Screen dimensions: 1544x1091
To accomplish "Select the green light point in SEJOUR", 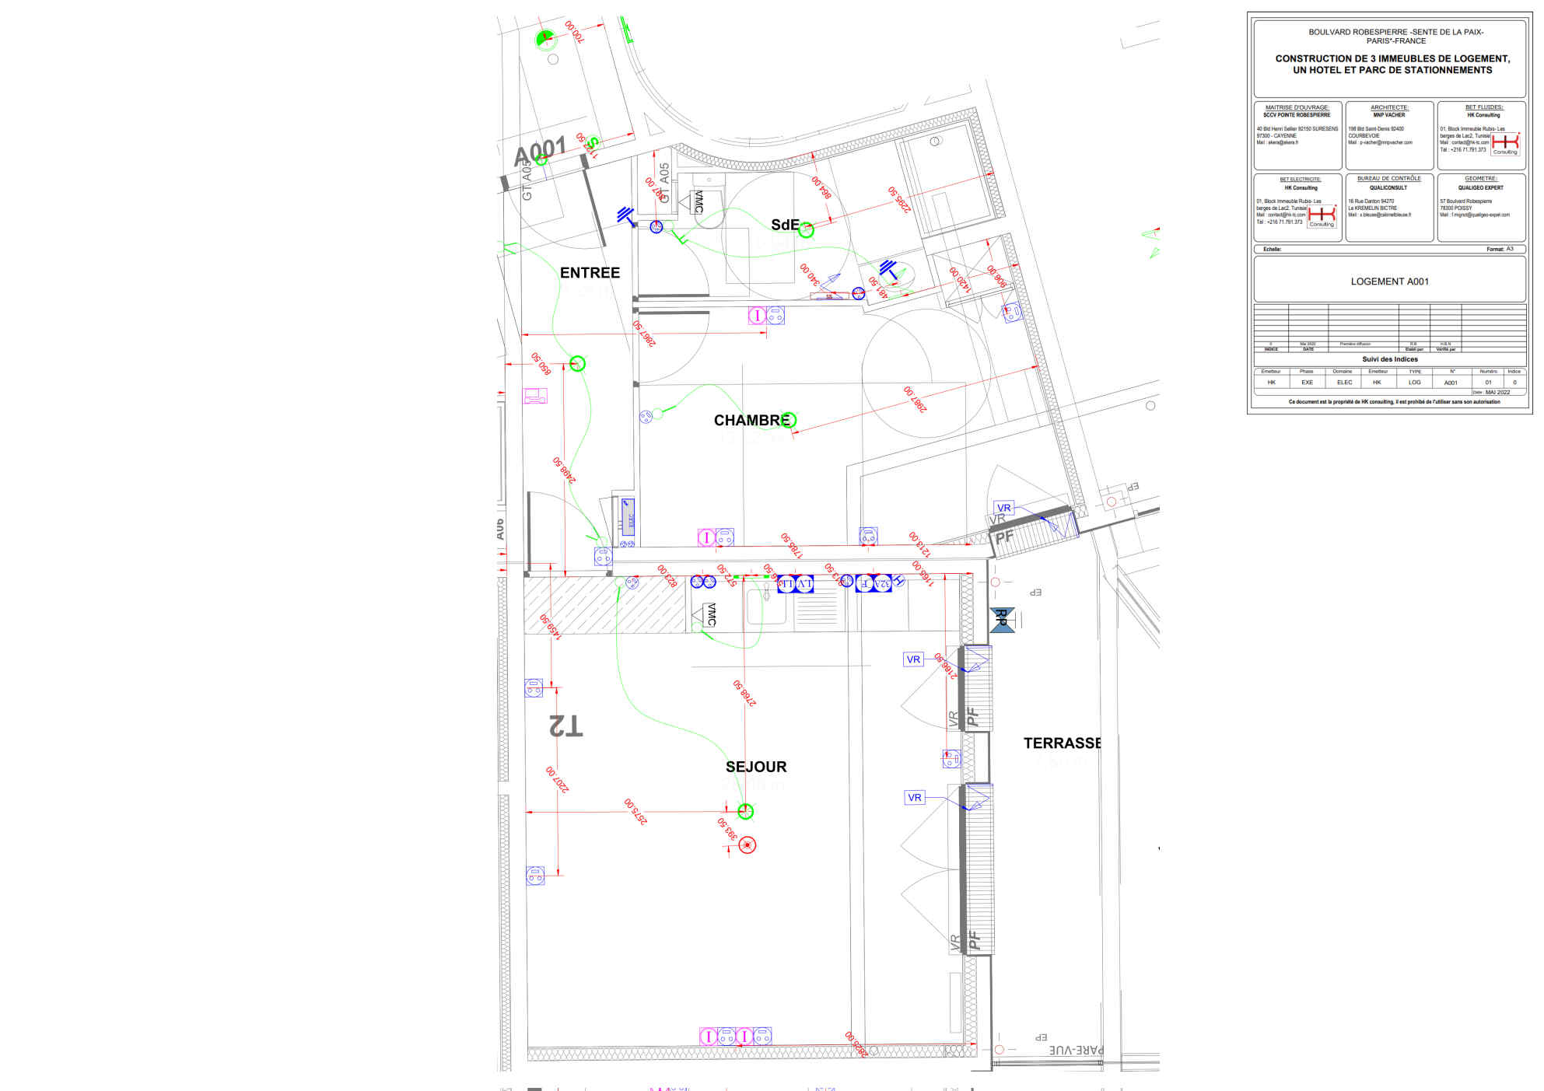I will click(x=745, y=811).
